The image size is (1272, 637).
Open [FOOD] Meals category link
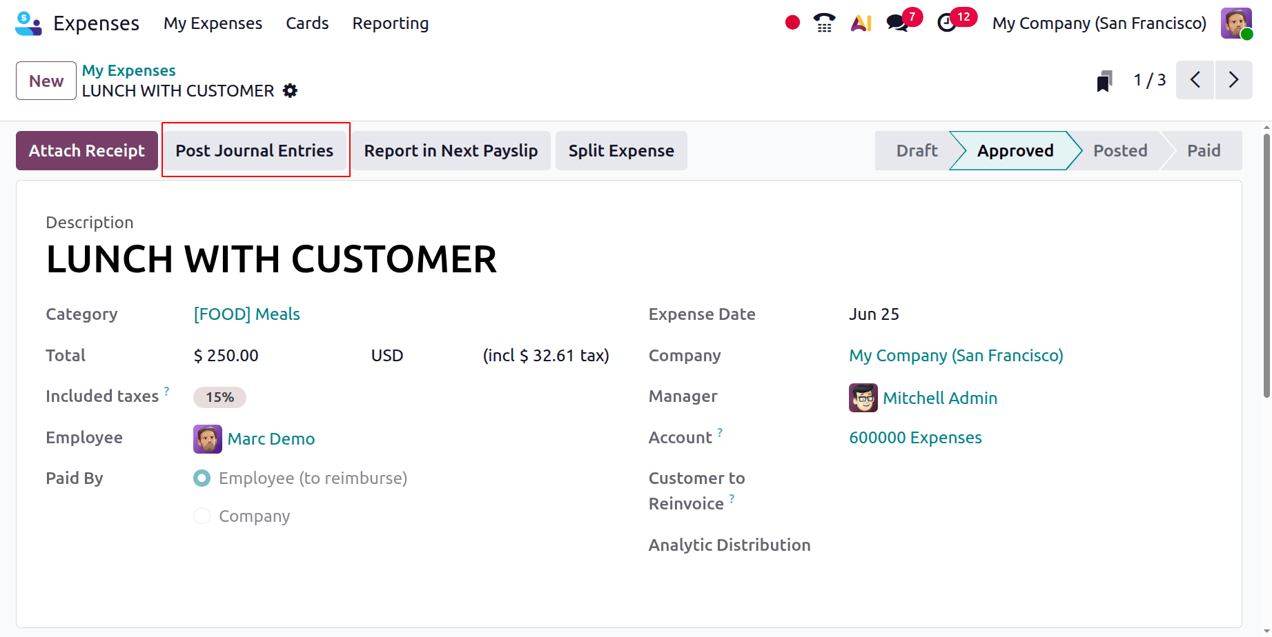[x=247, y=314]
